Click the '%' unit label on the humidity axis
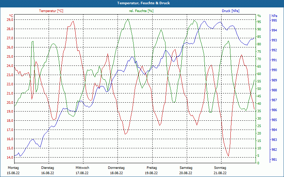This screenshot has width=284, height=177. (x=259, y=16)
